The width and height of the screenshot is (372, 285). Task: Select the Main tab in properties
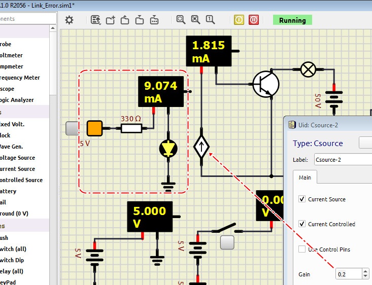coord(305,177)
